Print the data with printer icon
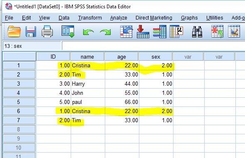245x158 pixels. [x=47, y=32]
